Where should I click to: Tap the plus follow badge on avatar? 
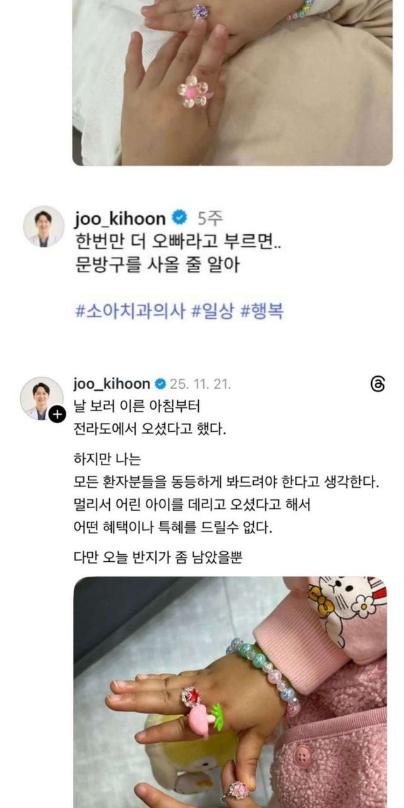coord(57,414)
